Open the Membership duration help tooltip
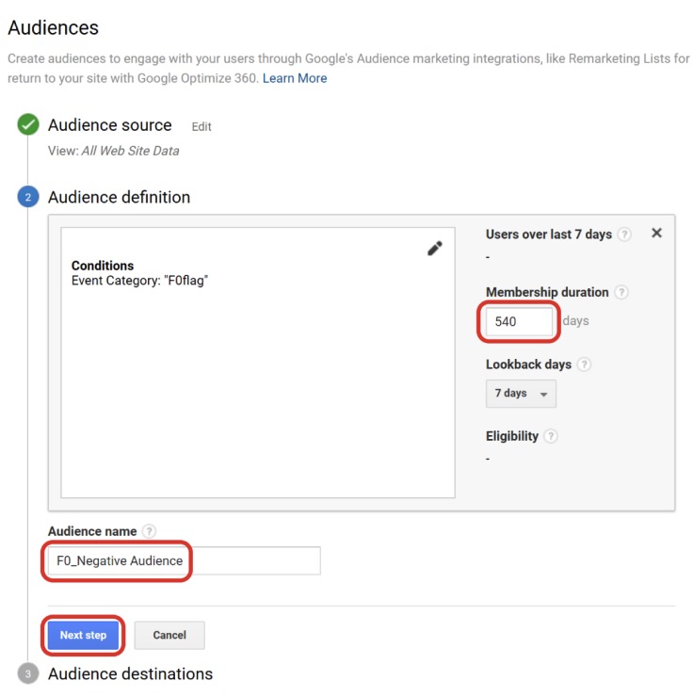Image resolution: width=693 pixels, height=697 pixels. pyautogui.click(x=620, y=293)
